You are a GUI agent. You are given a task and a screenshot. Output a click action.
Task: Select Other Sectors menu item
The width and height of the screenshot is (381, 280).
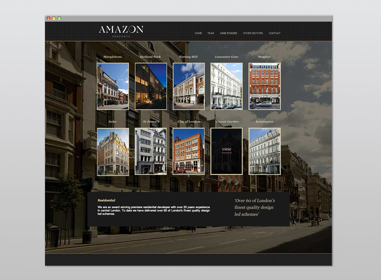(253, 33)
